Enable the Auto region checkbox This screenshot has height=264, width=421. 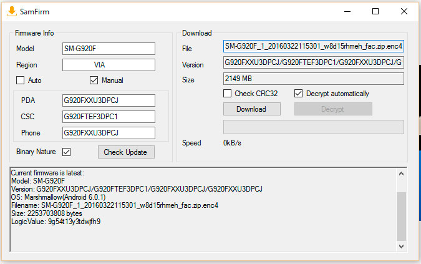coord(20,81)
